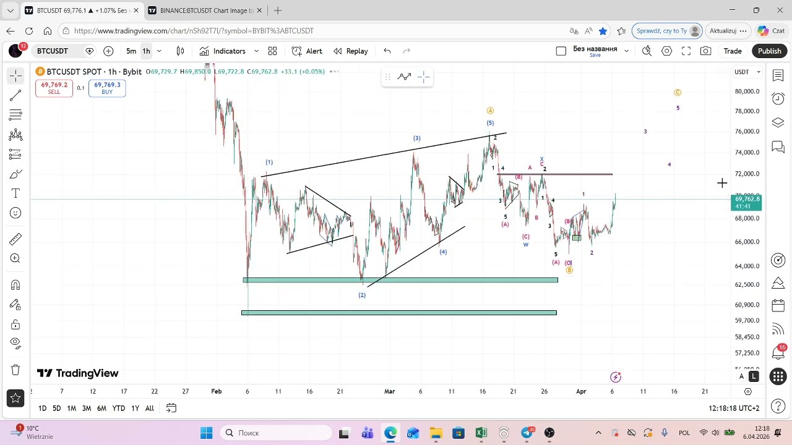
Task: Select the Zoom In tool
Action: [15, 258]
